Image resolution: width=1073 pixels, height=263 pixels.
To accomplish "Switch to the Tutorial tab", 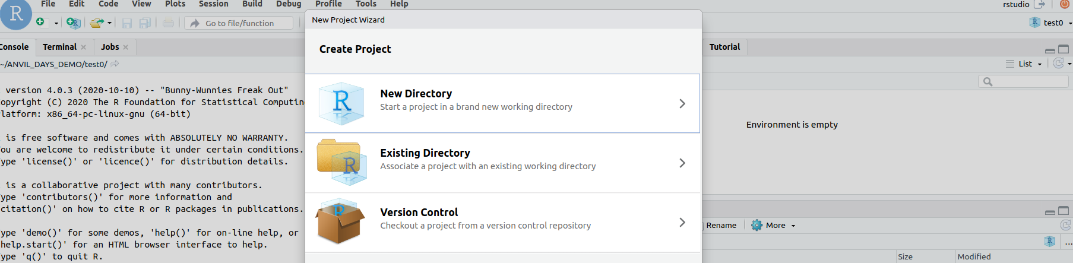I will [724, 47].
